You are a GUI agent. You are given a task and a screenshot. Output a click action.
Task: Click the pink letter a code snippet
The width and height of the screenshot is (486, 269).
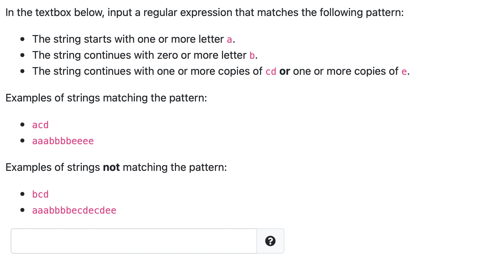click(x=229, y=39)
